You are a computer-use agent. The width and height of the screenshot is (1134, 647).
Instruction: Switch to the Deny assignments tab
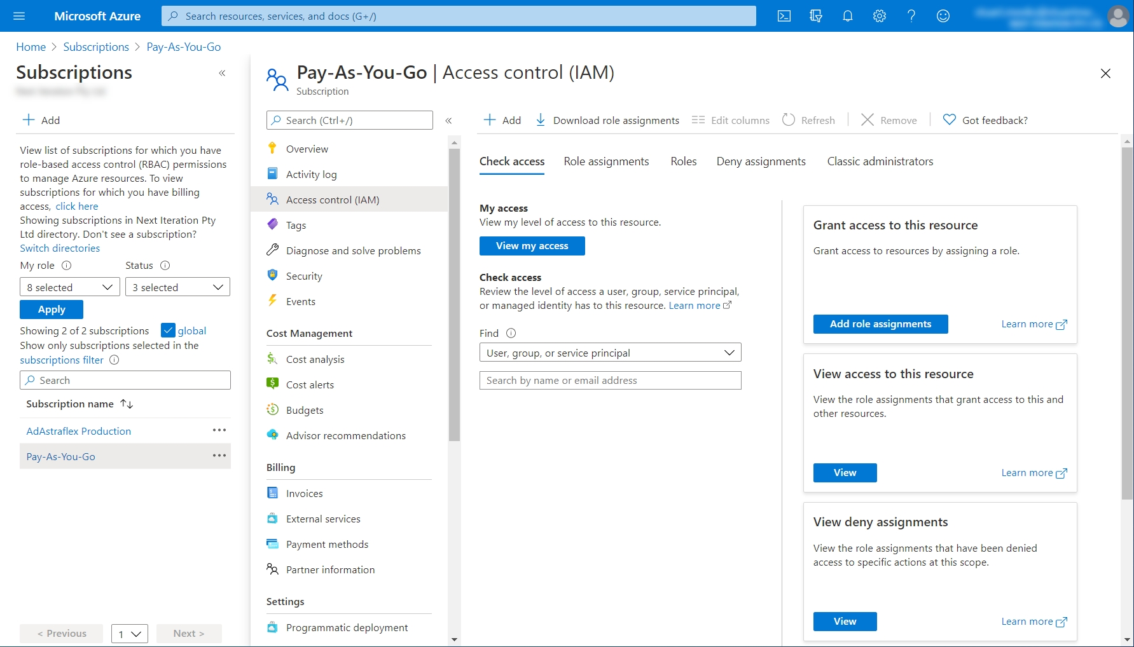click(761, 161)
